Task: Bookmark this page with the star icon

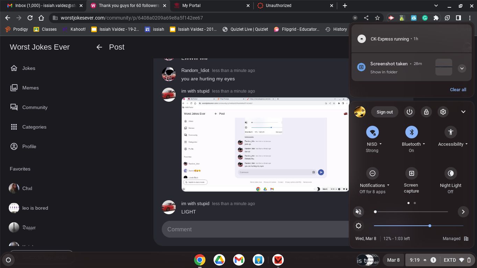Action: (x=377, y=18)
